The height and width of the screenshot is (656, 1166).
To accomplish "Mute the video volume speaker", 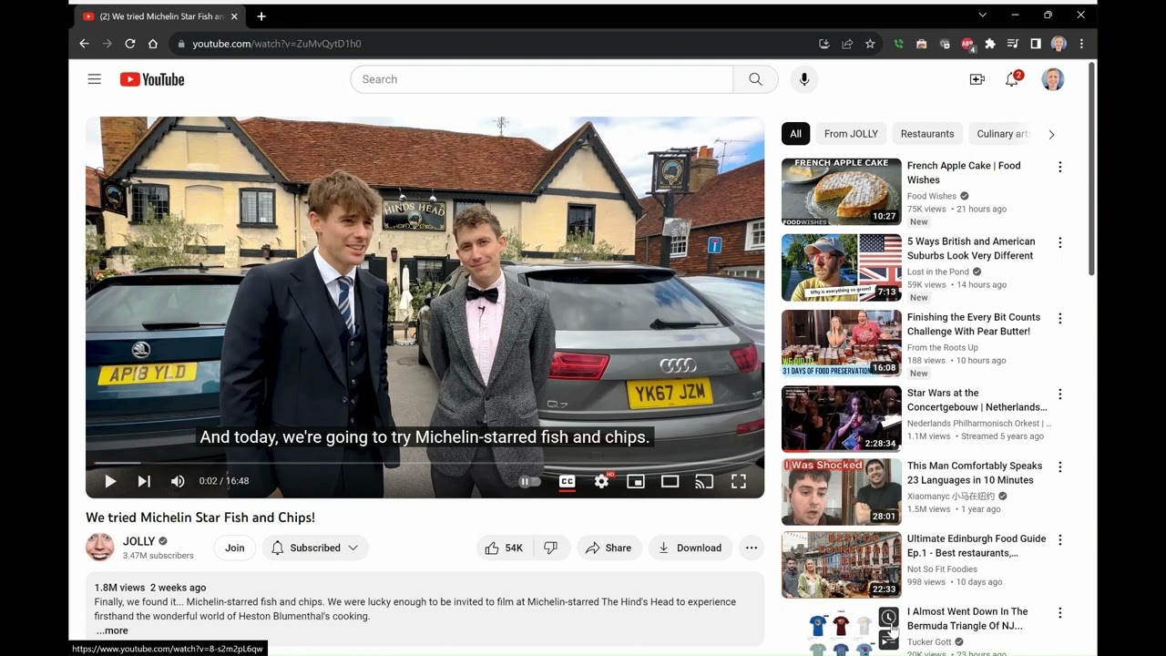I will [178, 481].
